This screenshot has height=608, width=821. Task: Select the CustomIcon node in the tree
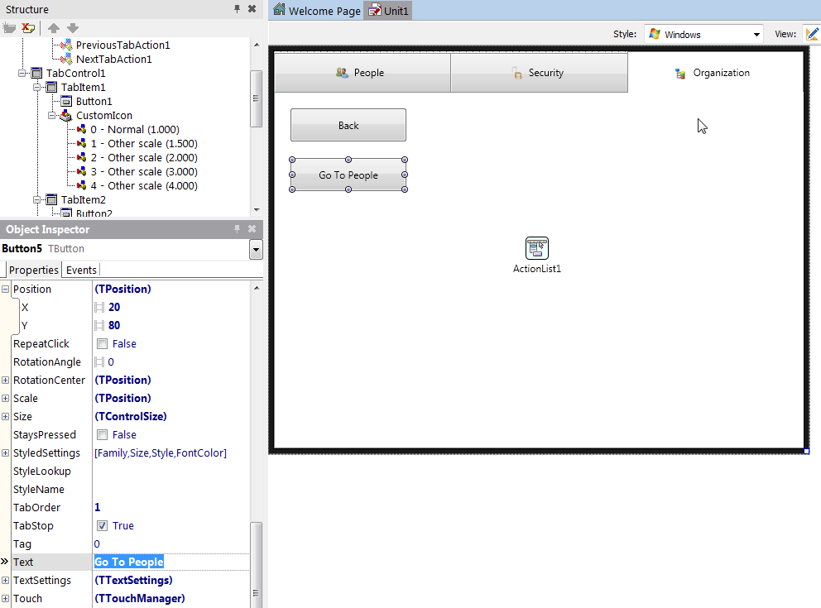pyautogui.click(x=103, y=116)
